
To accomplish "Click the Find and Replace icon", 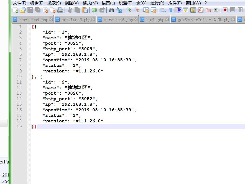I will coord(119,10).
